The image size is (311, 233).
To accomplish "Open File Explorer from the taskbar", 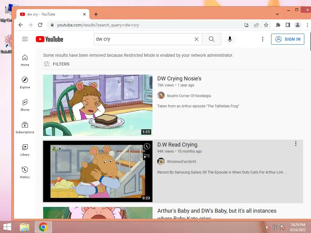I will 25,227.
